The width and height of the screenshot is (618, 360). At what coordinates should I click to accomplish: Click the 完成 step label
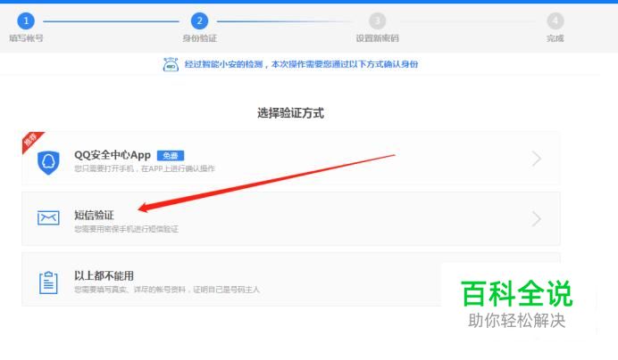(555, 38)
